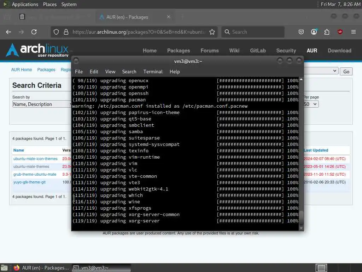This screenshot has width=362, height=272.
Task: Open the extensions puzzle icon
Action: point(327,32)
